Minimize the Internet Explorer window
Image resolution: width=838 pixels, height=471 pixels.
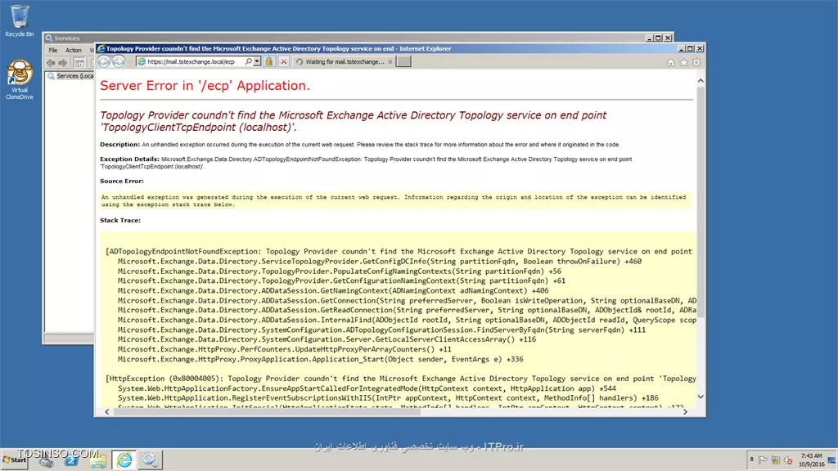click(682, 48)
